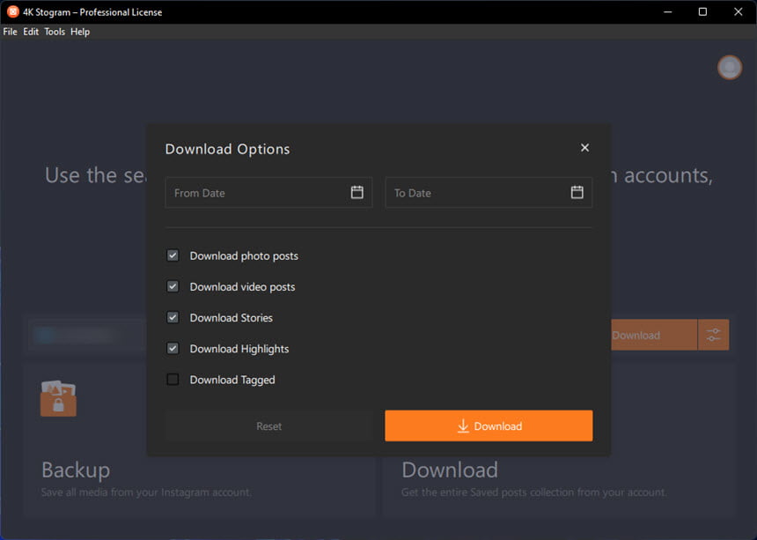757x540 pixels.
Task: Open the From Date calendar picker
Action: 356,192
